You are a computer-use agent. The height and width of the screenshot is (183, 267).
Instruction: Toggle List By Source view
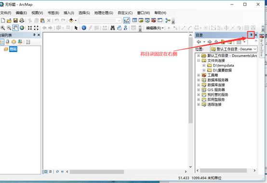[x=8, y=42]
